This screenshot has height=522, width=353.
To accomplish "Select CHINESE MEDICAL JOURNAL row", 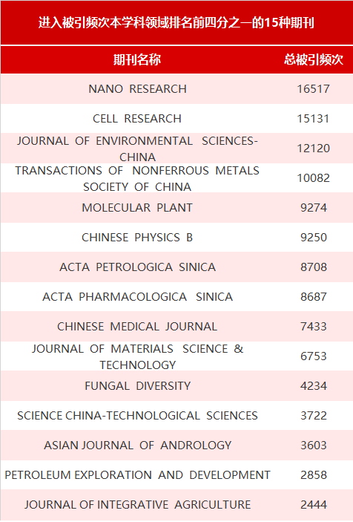I will coord(176,326).
